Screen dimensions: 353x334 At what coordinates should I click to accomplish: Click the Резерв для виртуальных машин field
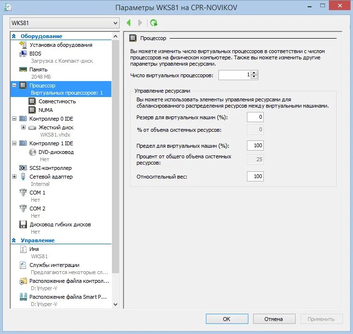(x=255, y=117)
